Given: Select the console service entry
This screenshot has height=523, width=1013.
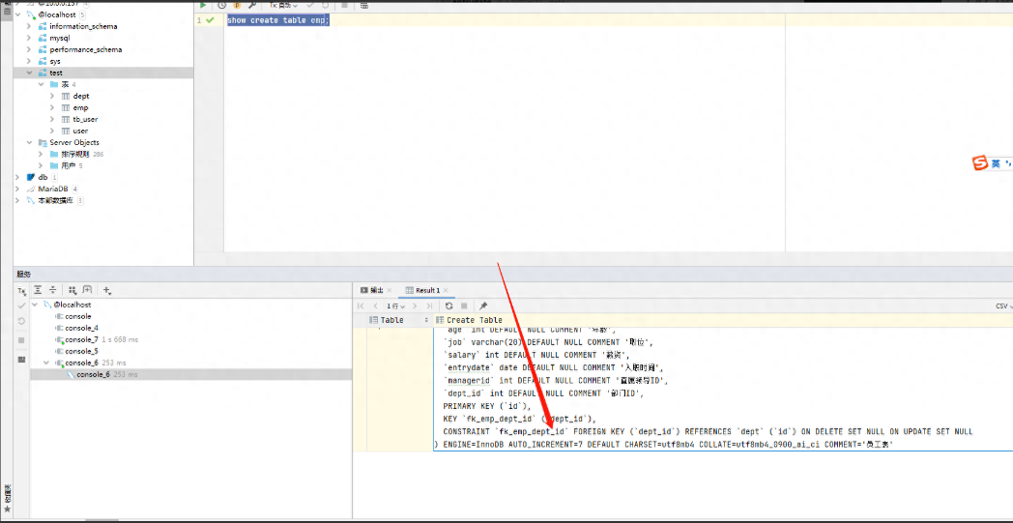Looking at the screenshot, I should point(77,316).
